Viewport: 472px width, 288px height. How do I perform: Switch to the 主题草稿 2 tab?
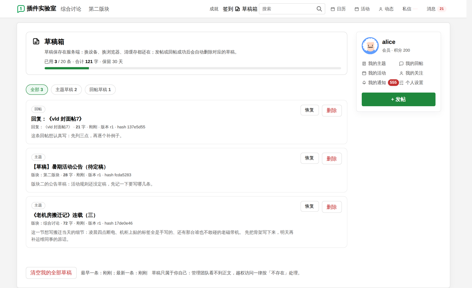click(x=66, y=90)
